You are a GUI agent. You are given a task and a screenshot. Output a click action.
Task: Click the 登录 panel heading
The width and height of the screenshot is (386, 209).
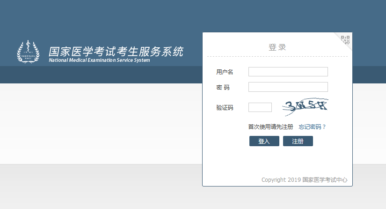(277, 47)
